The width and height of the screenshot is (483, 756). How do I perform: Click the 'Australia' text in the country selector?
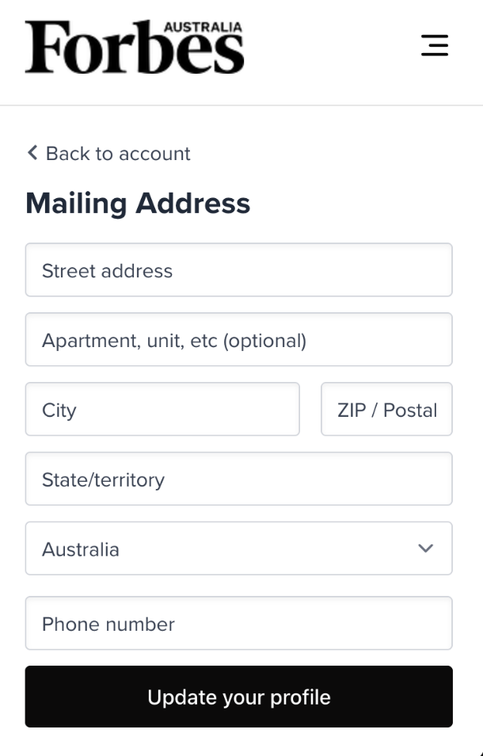click(x=81, y=549)
